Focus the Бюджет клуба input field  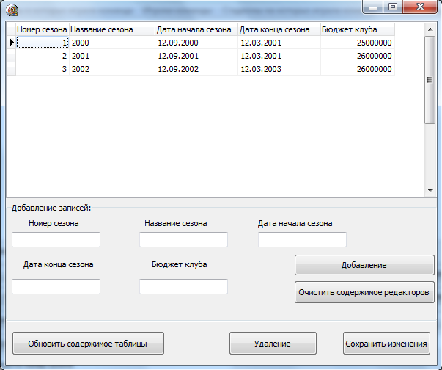pyautogui.click(x=183, y=286)
